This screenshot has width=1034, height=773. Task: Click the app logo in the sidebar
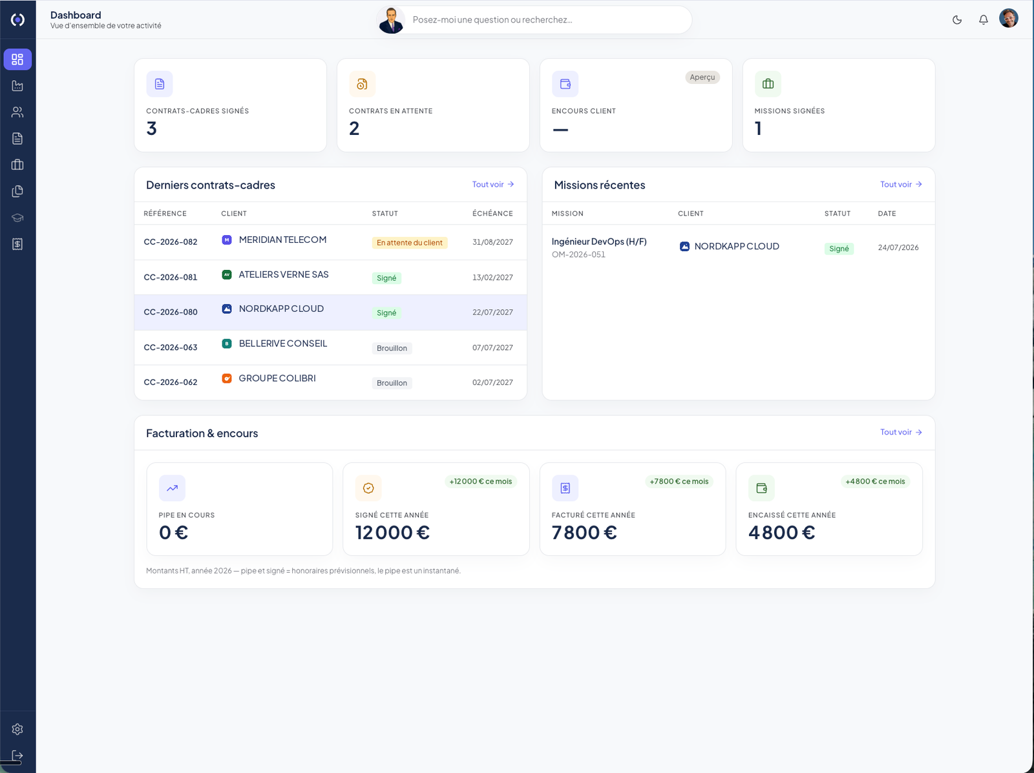click(17, 20)
